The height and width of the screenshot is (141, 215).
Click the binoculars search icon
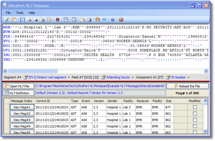[x=42, y=20]
